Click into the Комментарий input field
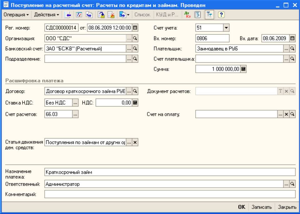 [170, 194]
